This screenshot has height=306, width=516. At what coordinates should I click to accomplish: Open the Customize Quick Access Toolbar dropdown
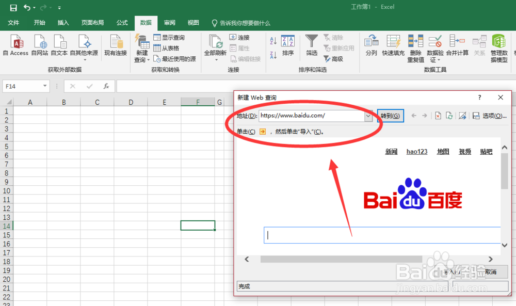59,8
